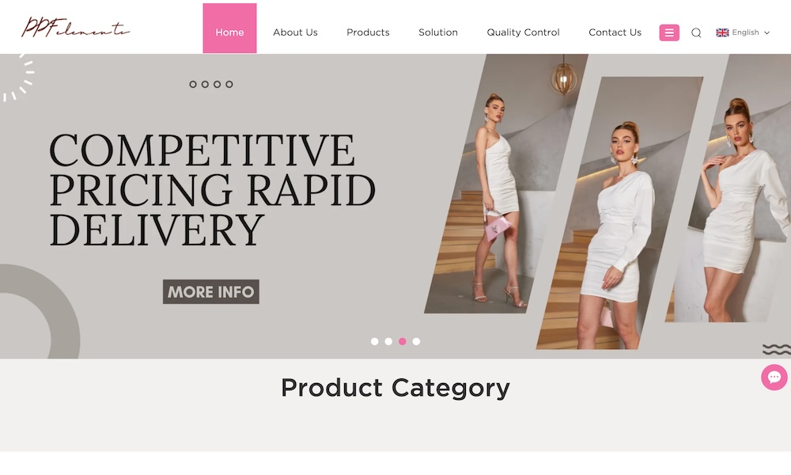Screen dimensions: 791x475
Task: Click the MORE INFO button
Action: coord(211,292)
